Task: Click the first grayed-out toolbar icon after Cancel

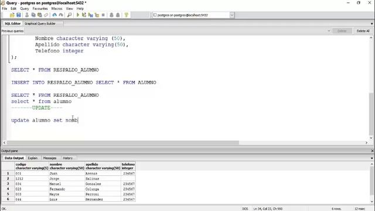Action: click(x=111, y=15)
